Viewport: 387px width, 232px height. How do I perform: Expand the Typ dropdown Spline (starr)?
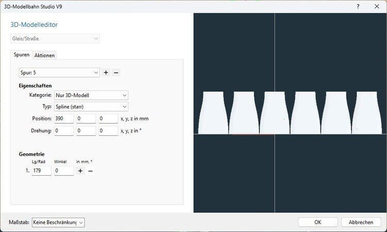pos(91,107)
